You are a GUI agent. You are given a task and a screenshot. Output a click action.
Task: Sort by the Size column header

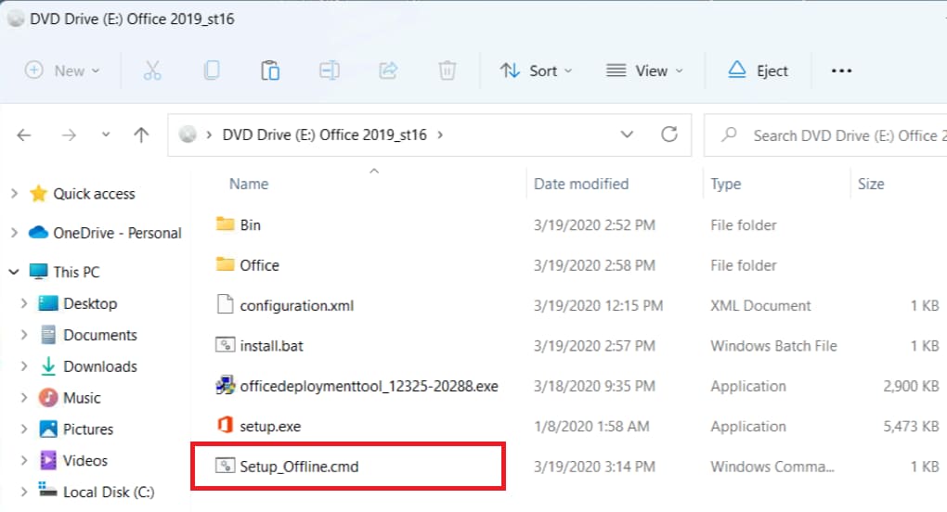click(x=871, y=184)
